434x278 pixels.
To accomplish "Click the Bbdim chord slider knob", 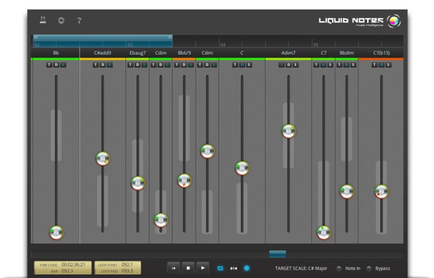I will click(x=347, y=191).
